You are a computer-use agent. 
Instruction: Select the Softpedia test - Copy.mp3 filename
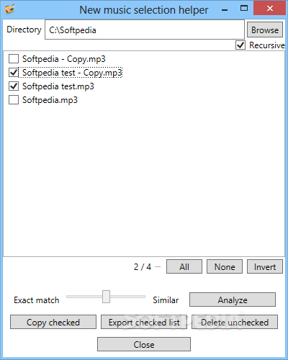[72, 73]
